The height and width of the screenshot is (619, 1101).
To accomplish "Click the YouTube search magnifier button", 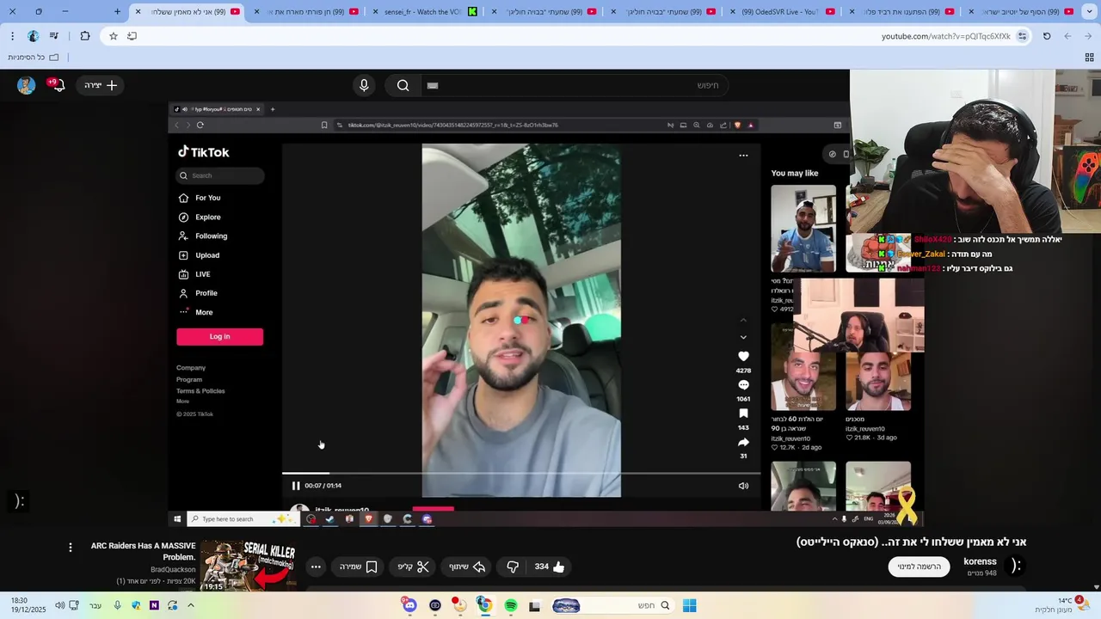I will pos(403,85).
